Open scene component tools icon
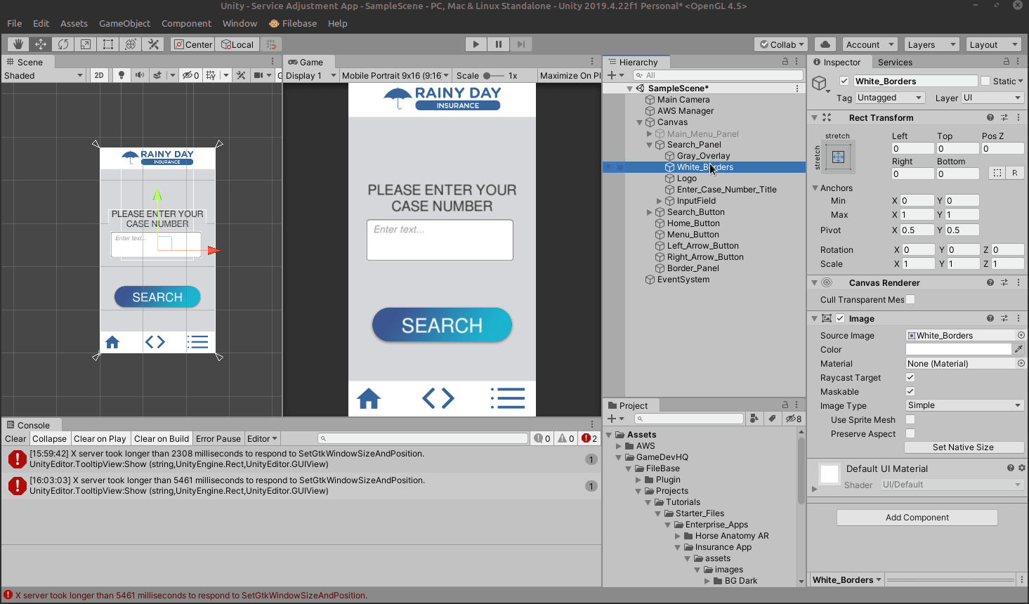 click(241, 75)
